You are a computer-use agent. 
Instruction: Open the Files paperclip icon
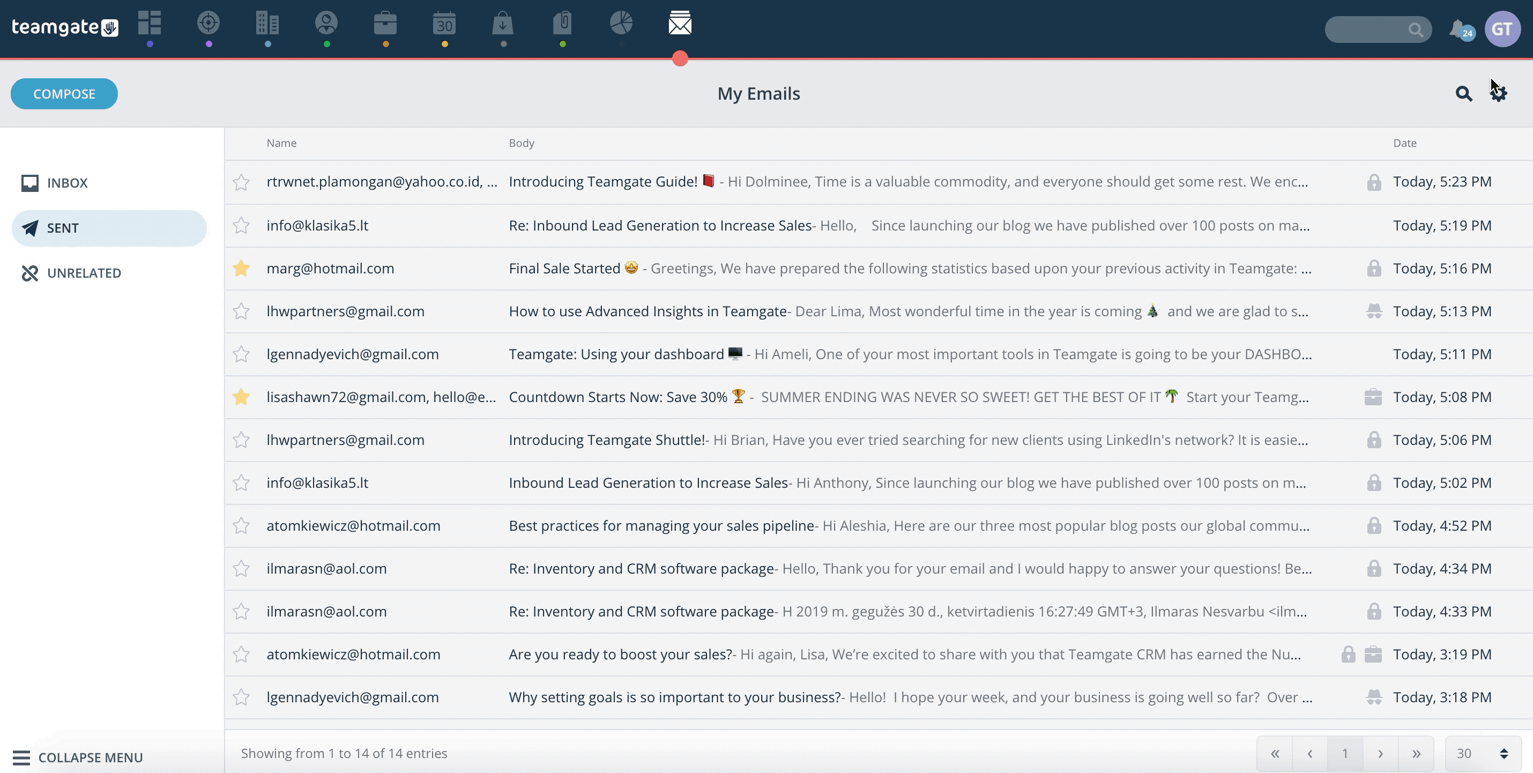click(x=562, y=23)
